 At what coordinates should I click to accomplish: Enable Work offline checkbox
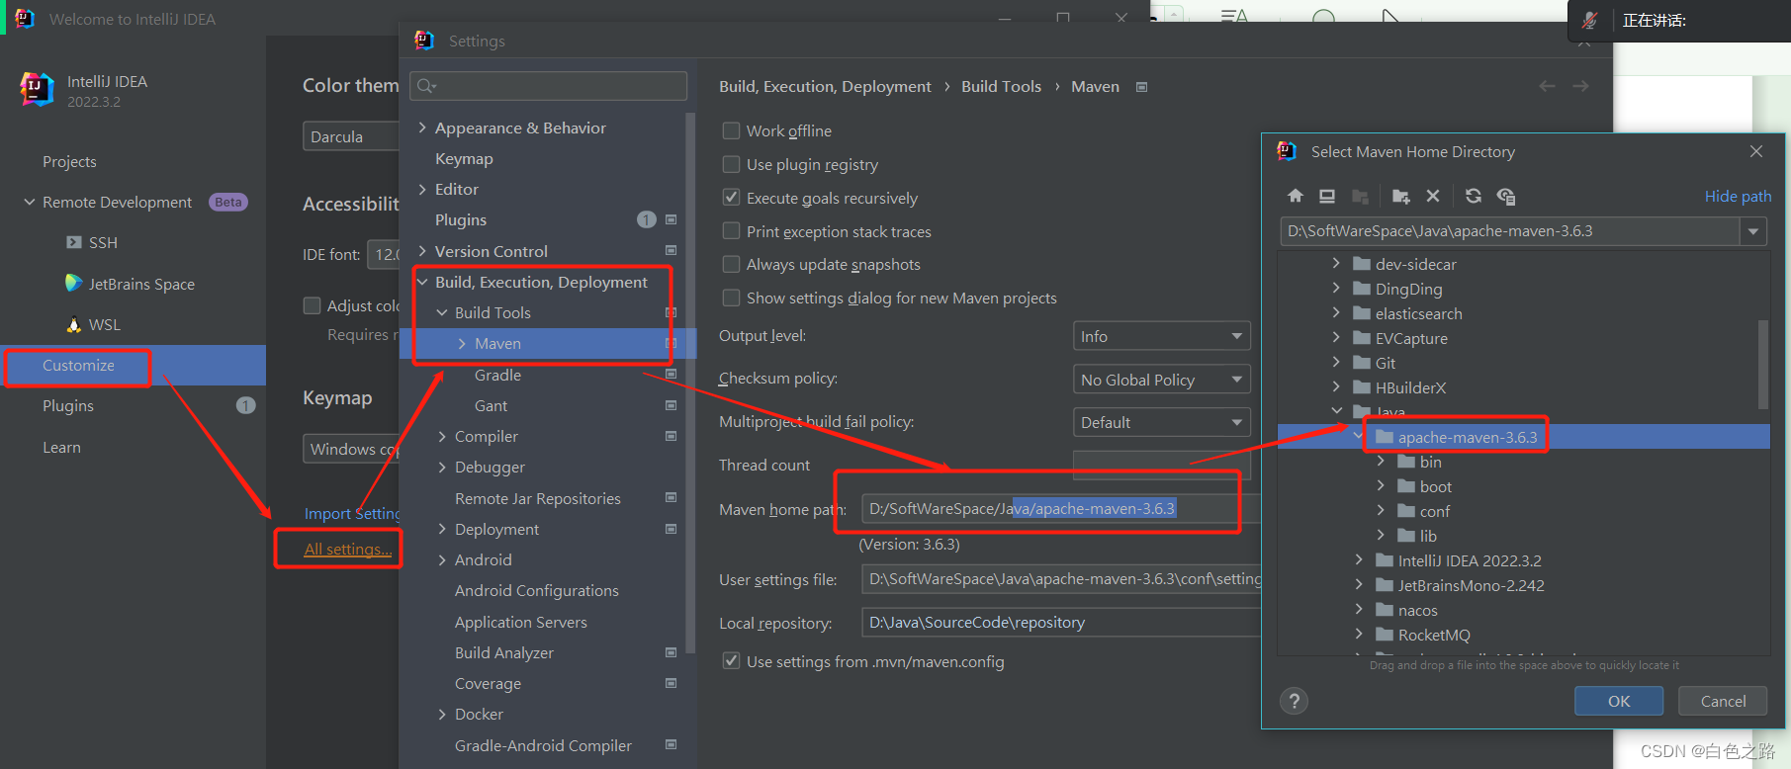[731, 130]
